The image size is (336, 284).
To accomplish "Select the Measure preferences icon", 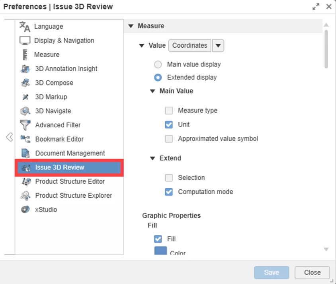I will pyautogui.click(x=24, y=54).
